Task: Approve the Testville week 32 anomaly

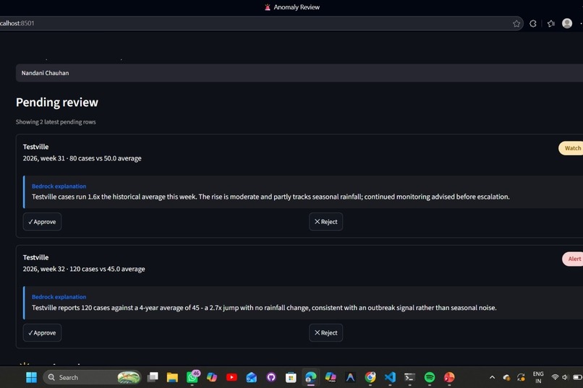Action: [42, 332]
